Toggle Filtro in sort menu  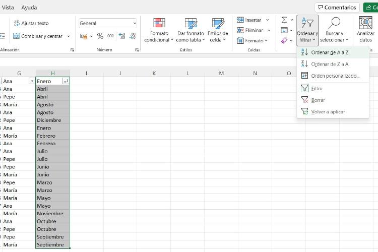[333, 89]
